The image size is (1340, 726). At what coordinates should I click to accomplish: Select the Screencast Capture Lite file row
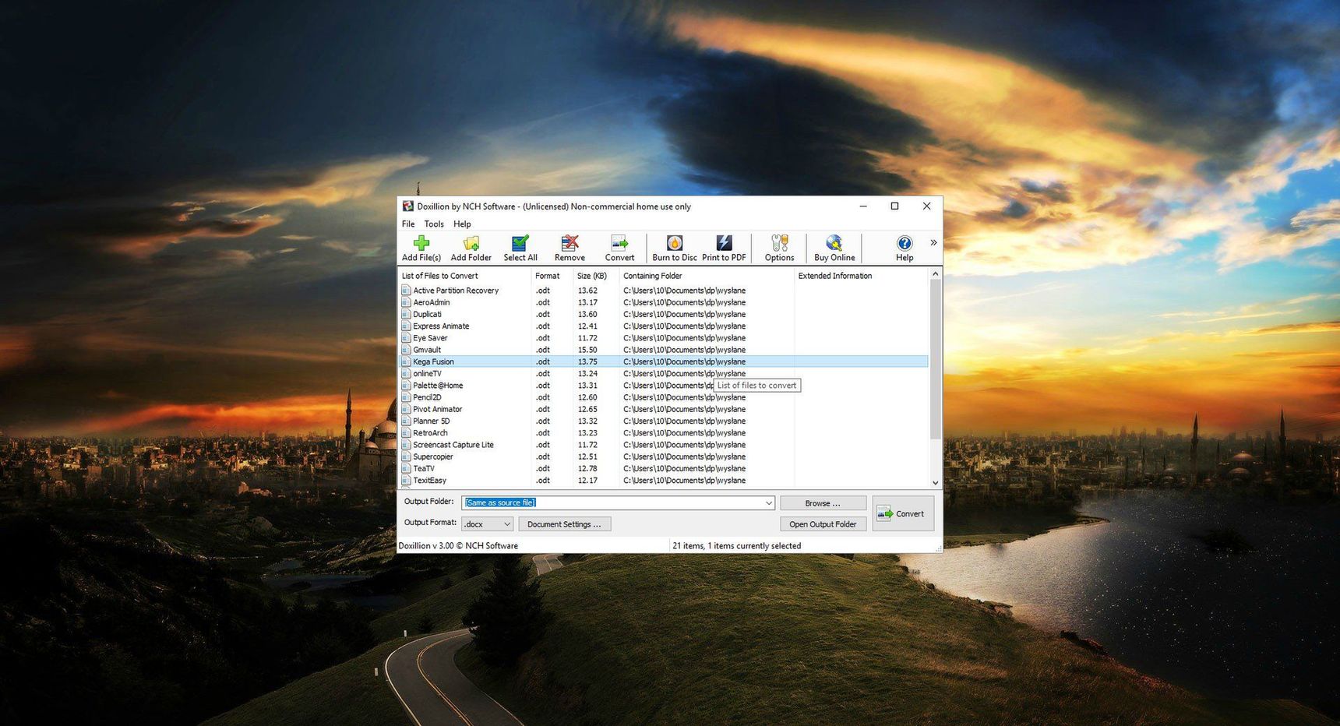(664, 445)
